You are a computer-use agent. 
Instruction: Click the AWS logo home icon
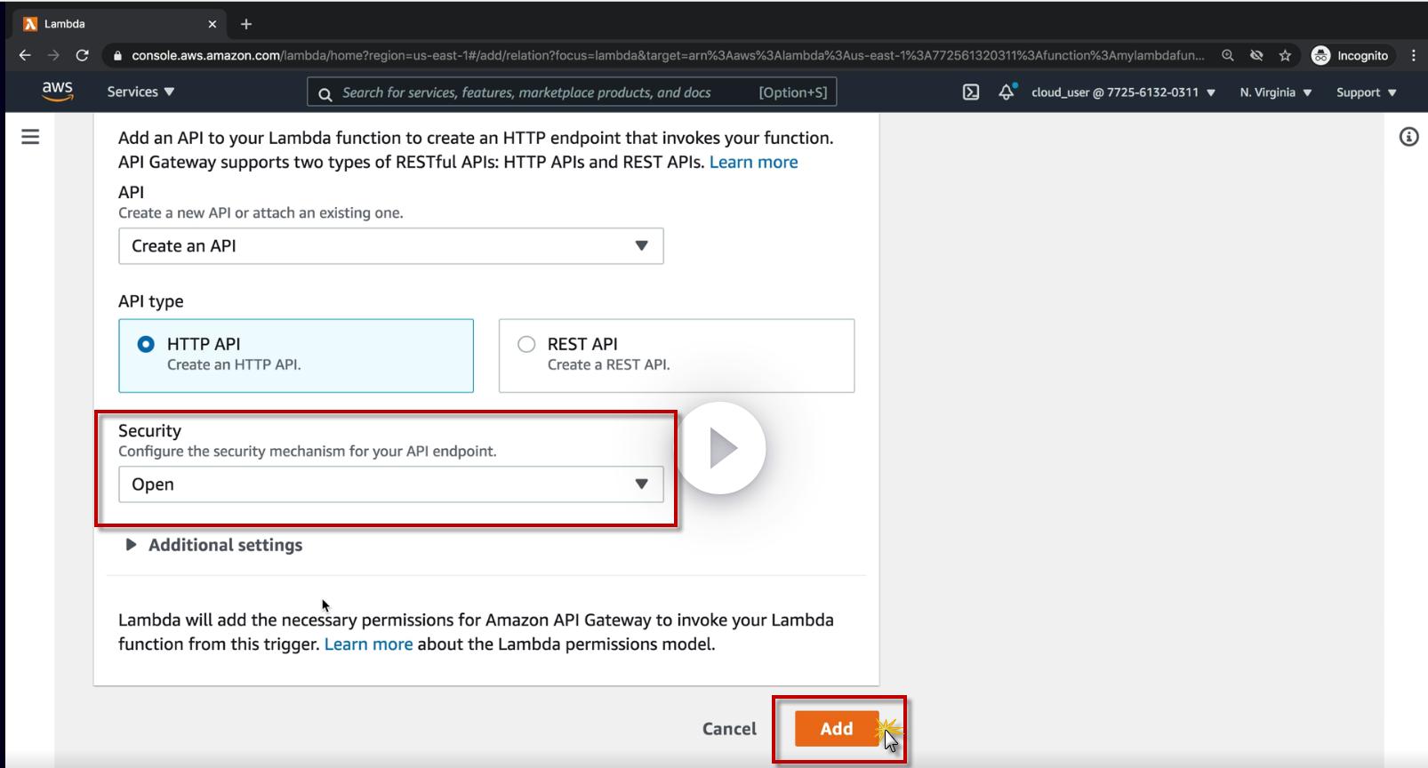(58, 91)
